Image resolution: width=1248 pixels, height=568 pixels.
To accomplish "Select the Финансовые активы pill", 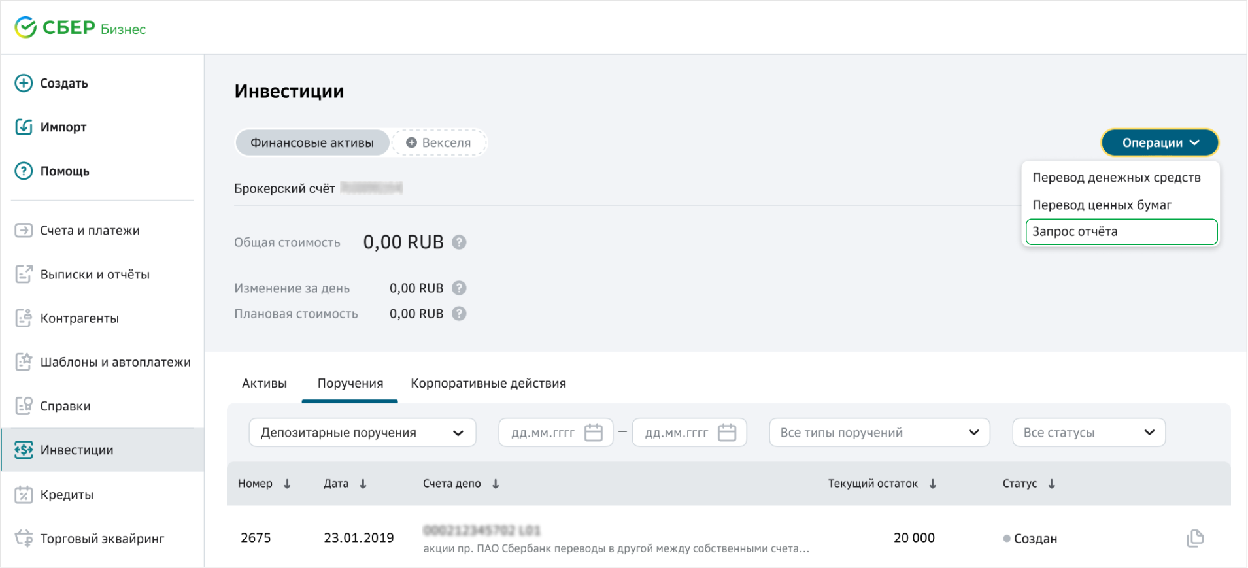I will [312, 142].
